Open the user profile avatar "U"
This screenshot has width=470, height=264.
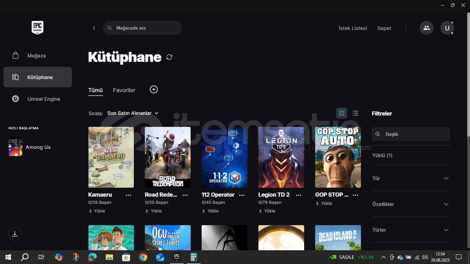coord(447,28)
